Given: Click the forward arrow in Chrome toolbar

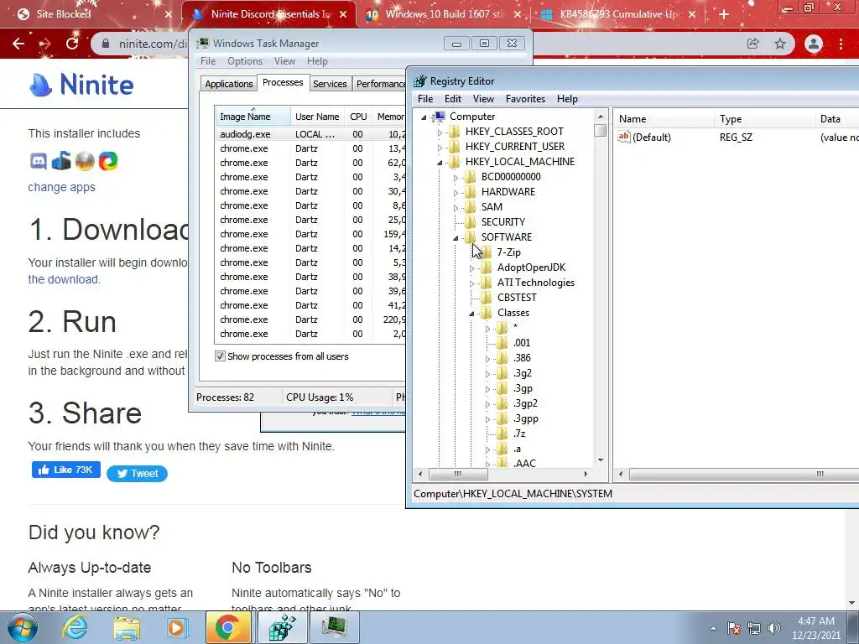Looking at the screenshot, I should click(x=45, y=44).
